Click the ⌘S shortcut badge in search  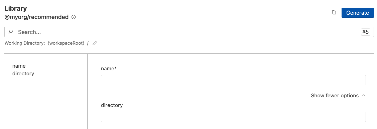coord(366,32)
